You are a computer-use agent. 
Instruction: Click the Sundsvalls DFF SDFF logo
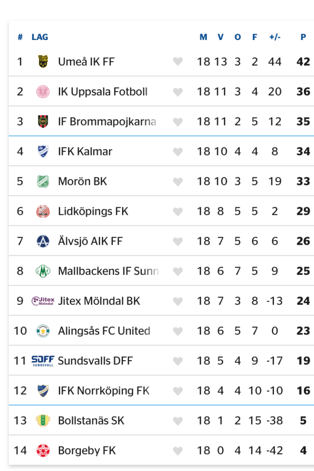[43, 361]
